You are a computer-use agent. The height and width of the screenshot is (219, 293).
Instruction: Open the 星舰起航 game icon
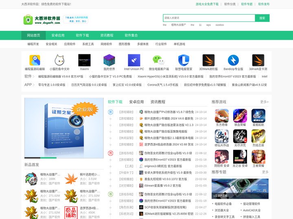pos(258,116)
